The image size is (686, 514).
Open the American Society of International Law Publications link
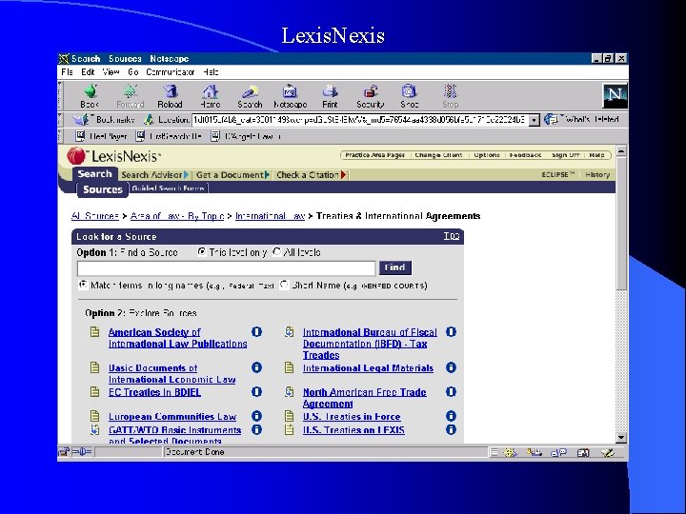point(177,338)
